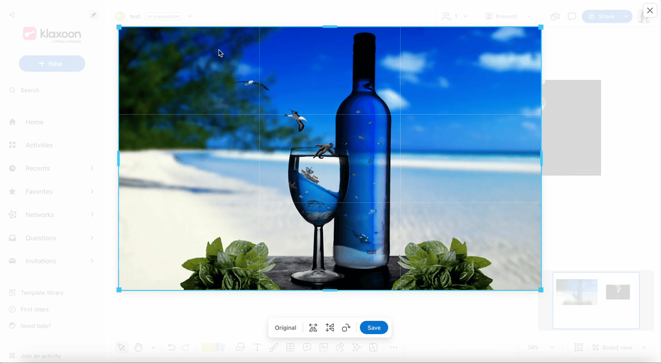The image size is (661, 363).
Task: Click the board minimap thumbnail
Action: pyautogui.click(x=596, y=300)
